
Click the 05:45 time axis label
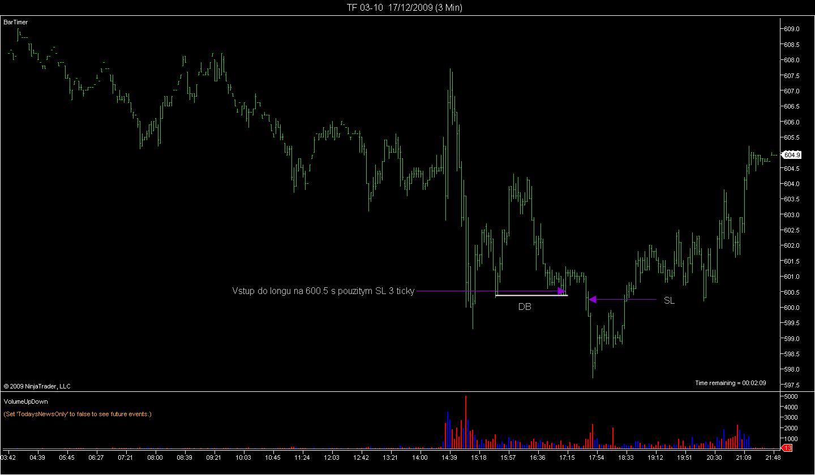click(67, 457)
